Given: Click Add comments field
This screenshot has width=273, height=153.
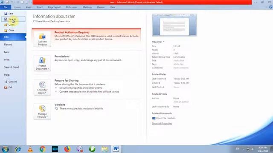Looking at the screenshot, I should click(x=181, y=68).
